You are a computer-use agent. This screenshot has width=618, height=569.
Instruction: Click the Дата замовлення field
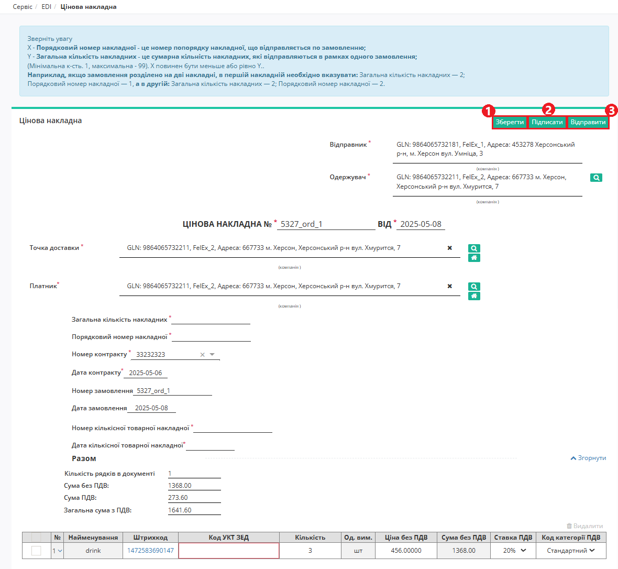pyautogui.click(x=152, y=408)
